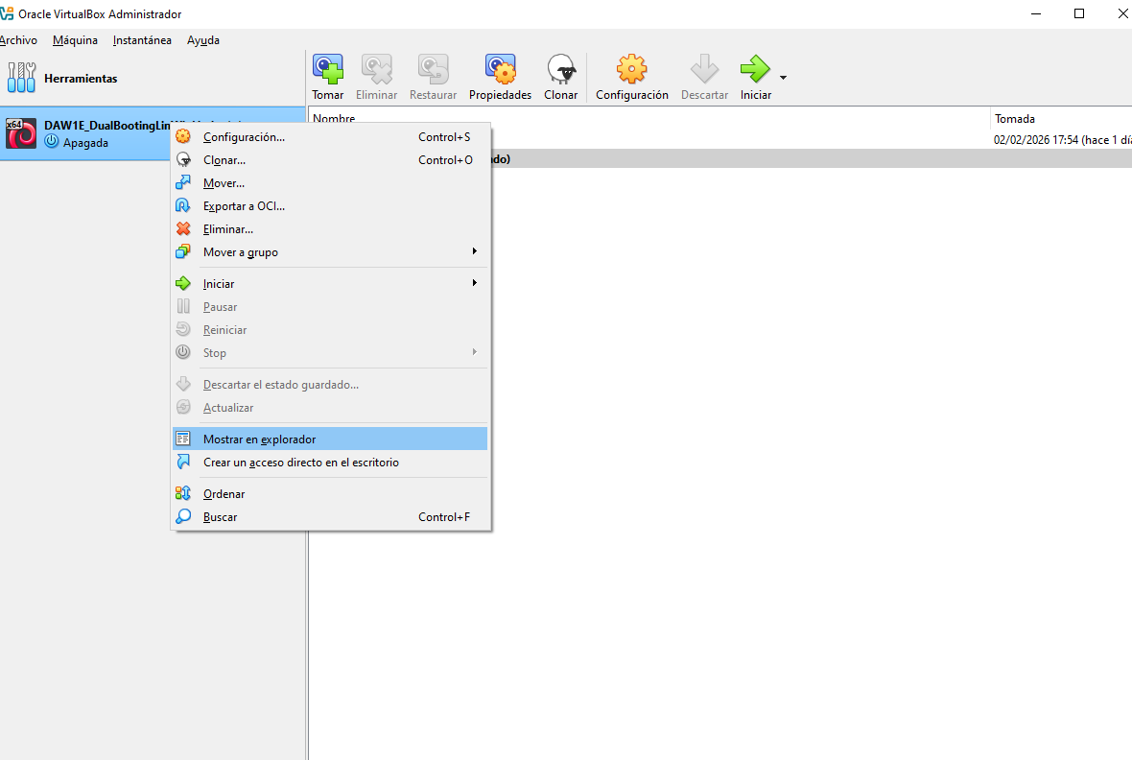This screenshot has height=760, width=1132.
Task: Click the green arrow icon beside Iniciar entry
Action: coord(183,283)
